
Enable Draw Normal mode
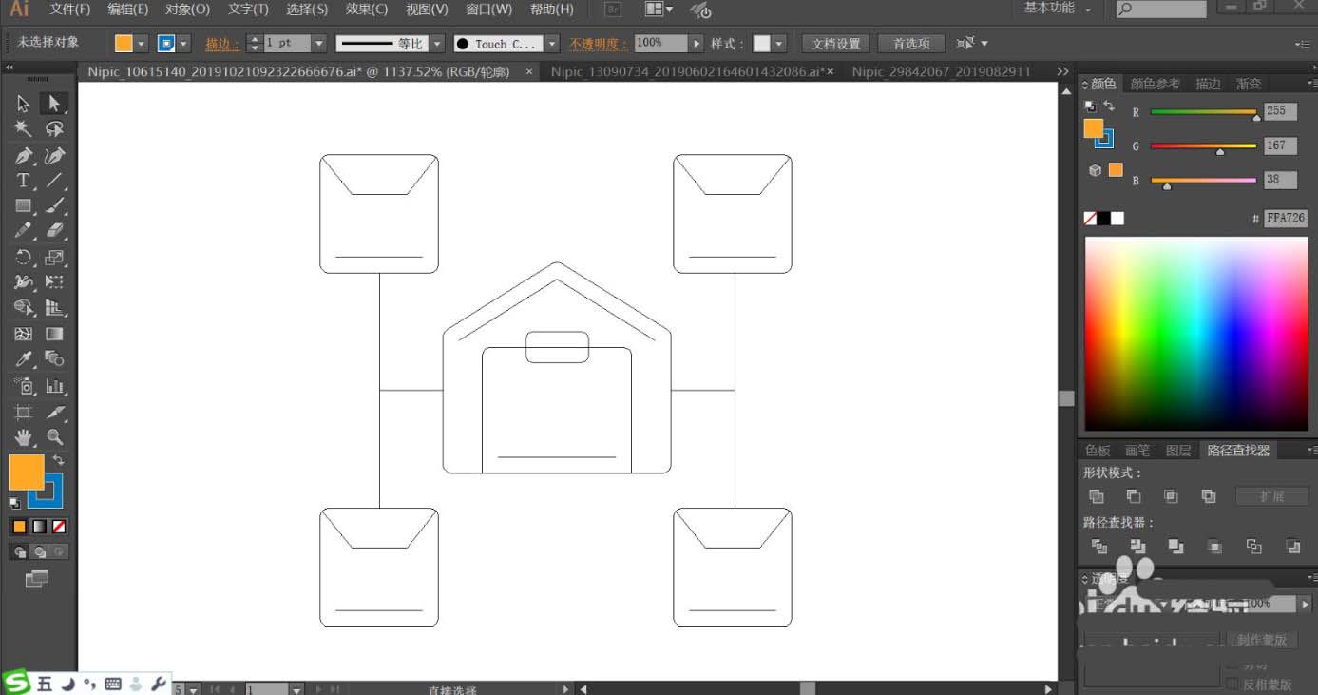19,551
